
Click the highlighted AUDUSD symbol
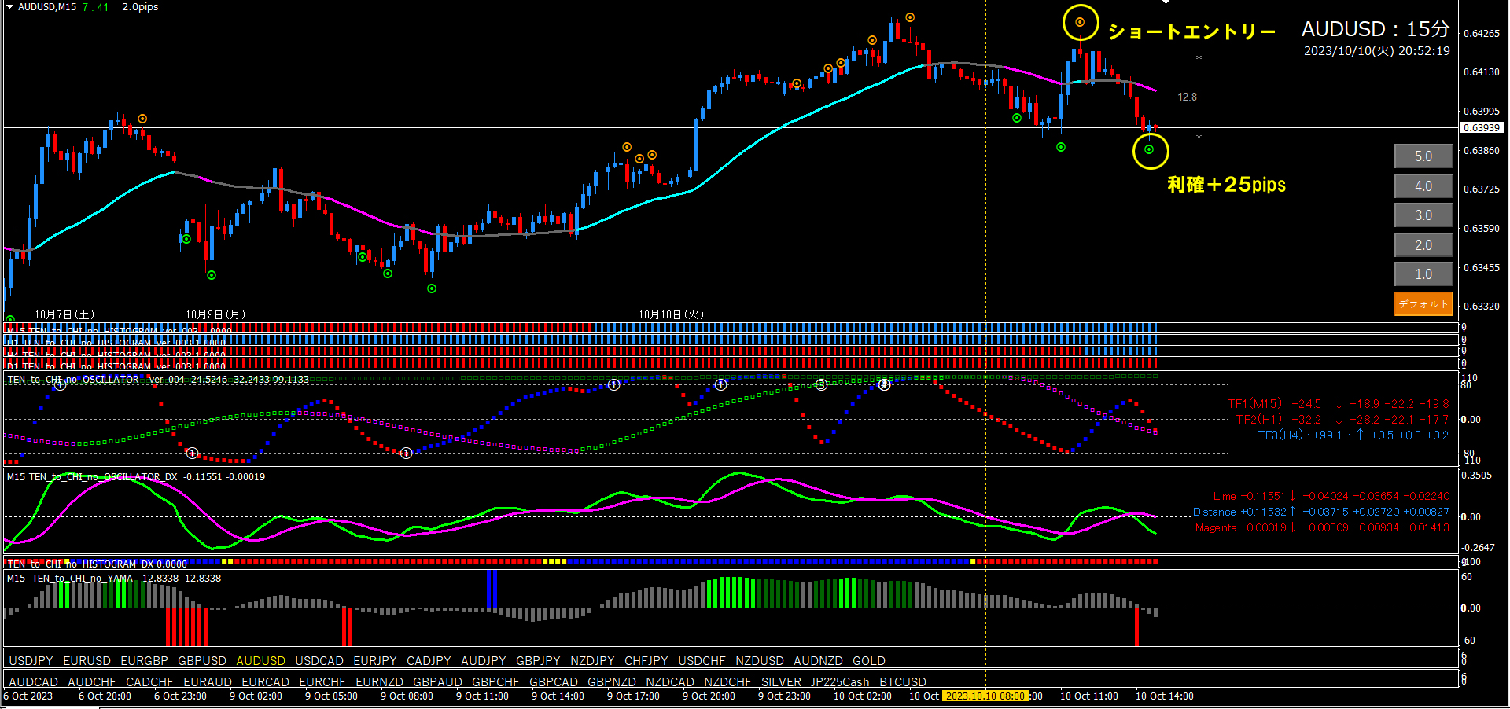coord(261,661)
